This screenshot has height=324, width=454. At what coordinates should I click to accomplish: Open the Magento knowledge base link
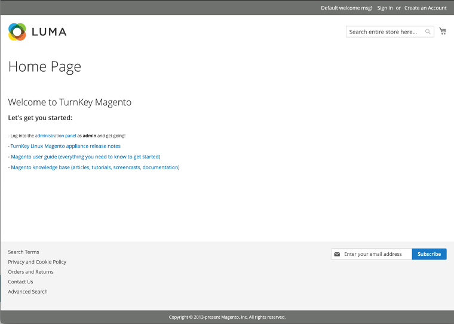[x=95, y=167]
